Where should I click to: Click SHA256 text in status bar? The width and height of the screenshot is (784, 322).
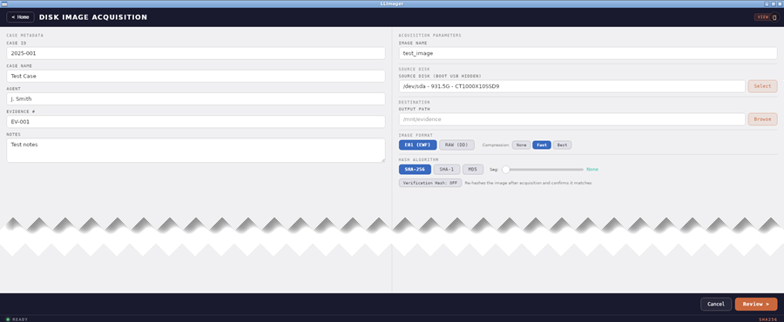click(768, 319)
